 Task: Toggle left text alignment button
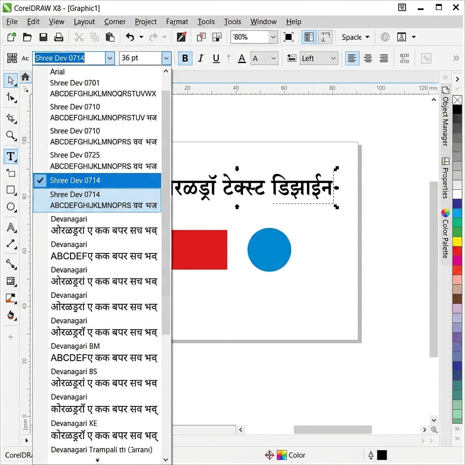click(352, 58)
